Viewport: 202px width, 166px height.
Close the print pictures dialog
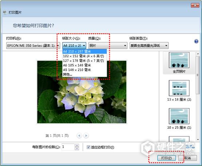pyautogui.click(x=195, y=5)
